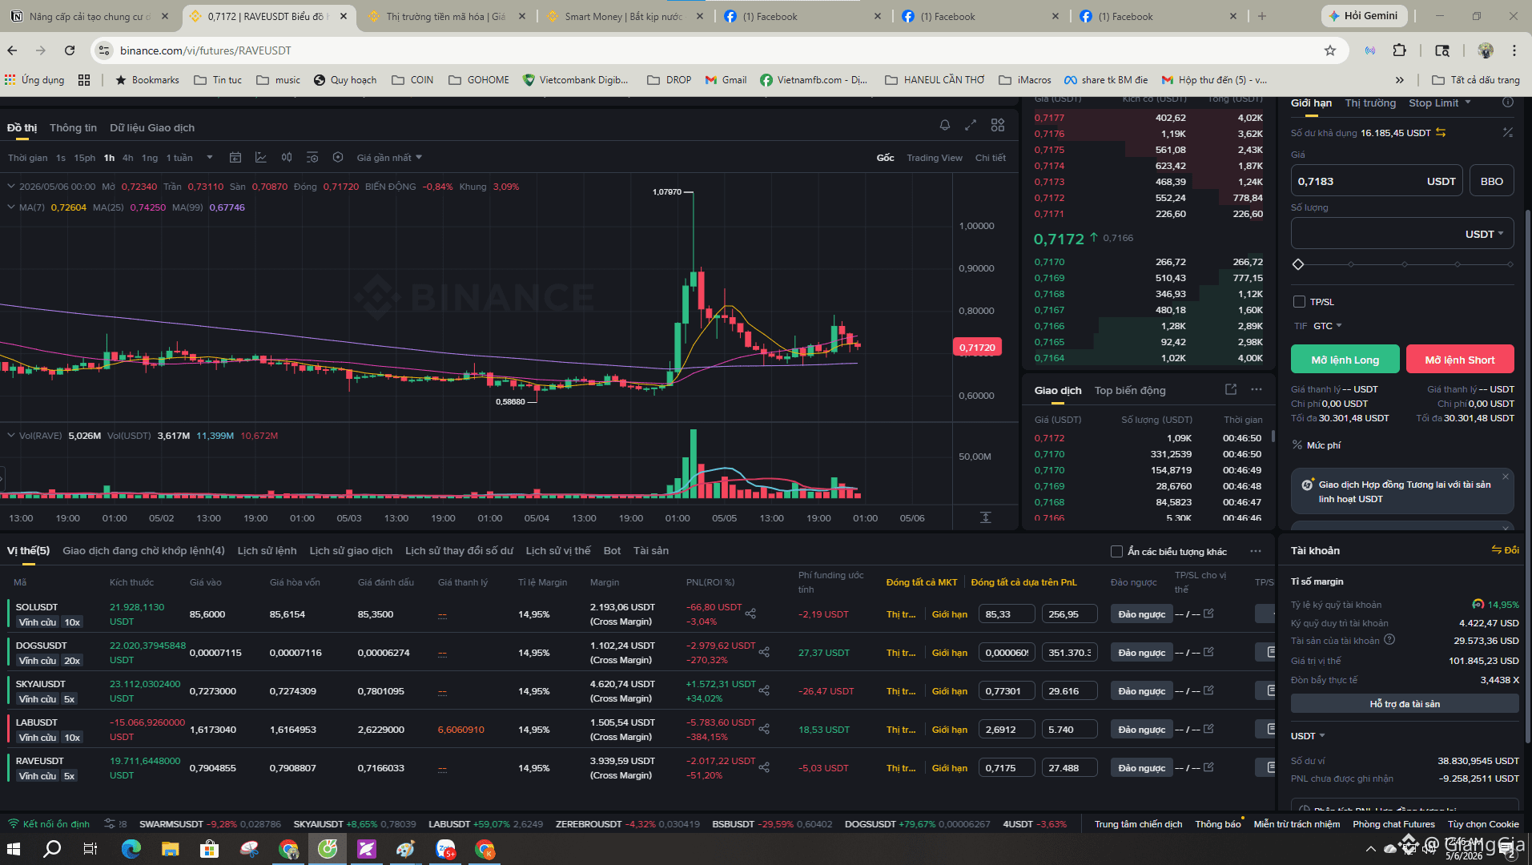This screenshot has height=865, width=1532.
Task: Click the 'Đổi' switch link in account panel
Action: tap(1506, 550)
